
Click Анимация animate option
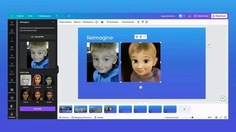point(112,22)
